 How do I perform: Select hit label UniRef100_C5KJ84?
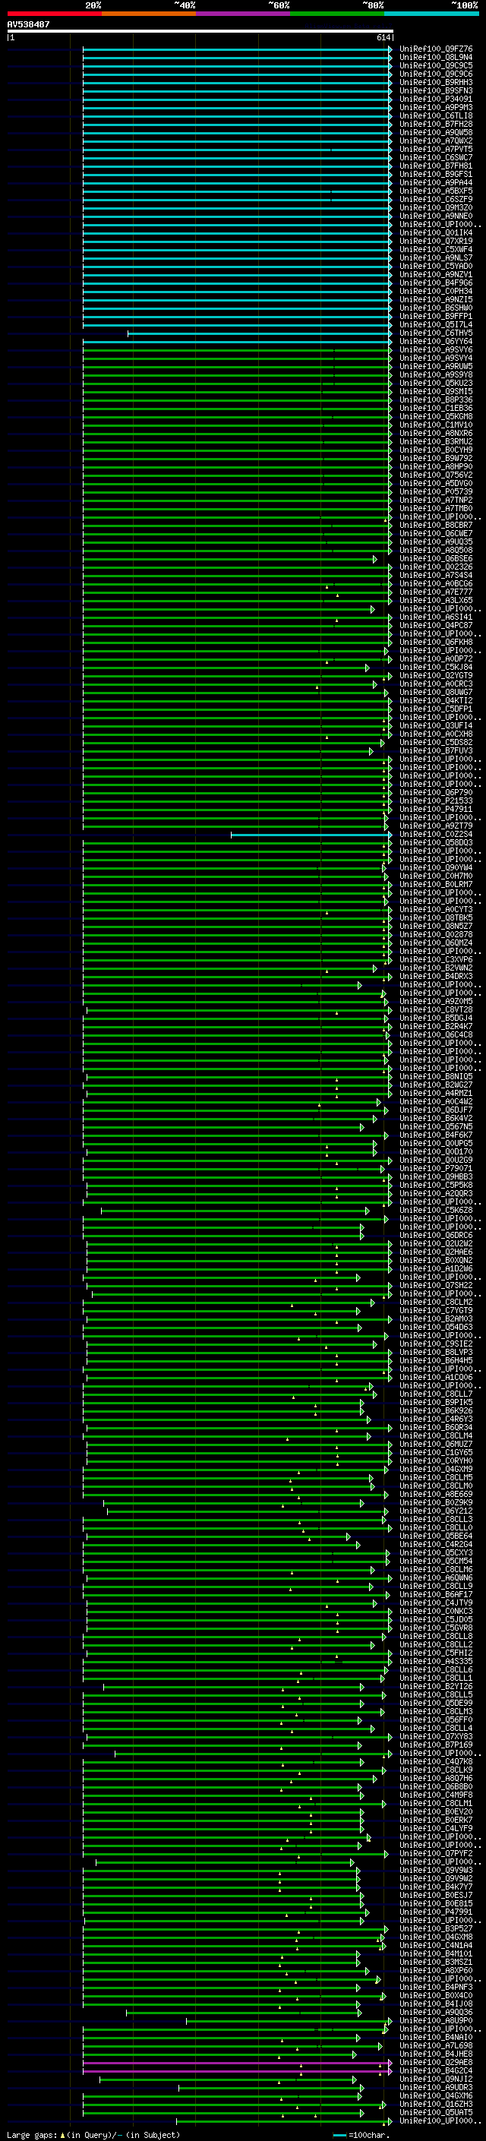436,668
